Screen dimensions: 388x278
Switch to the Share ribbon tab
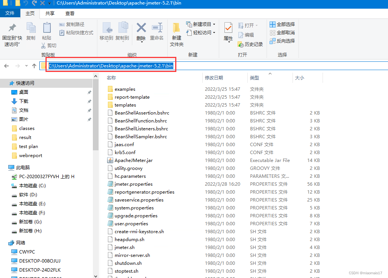pyautogui.click(x=50, y=14)
